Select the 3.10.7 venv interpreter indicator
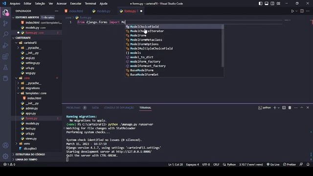Image resolution: width=313 pixels, height=176 pixels. point(251,164)
